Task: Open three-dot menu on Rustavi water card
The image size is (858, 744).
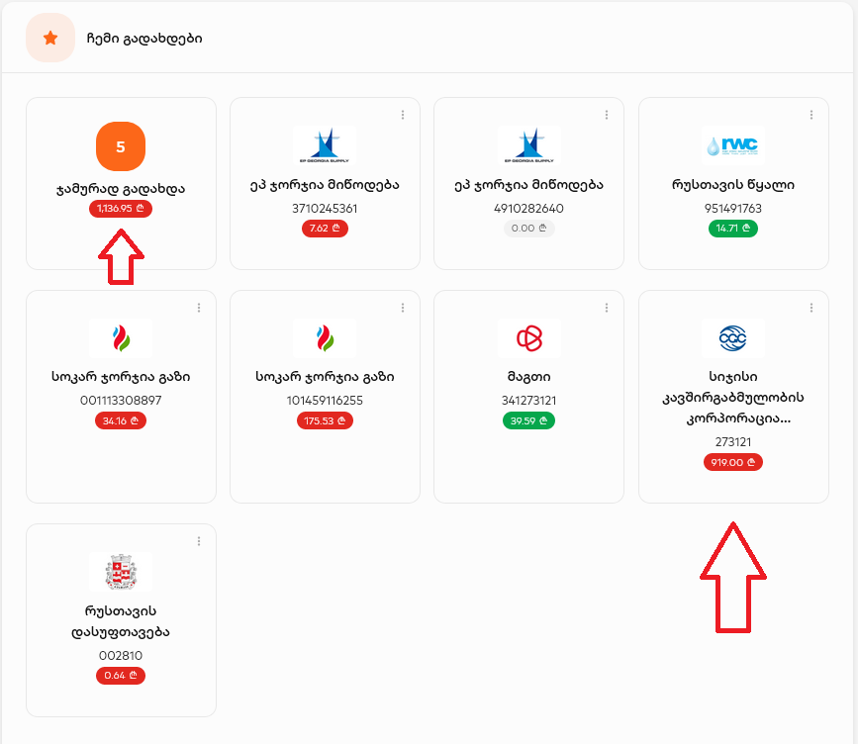Action: pos(810,115)
